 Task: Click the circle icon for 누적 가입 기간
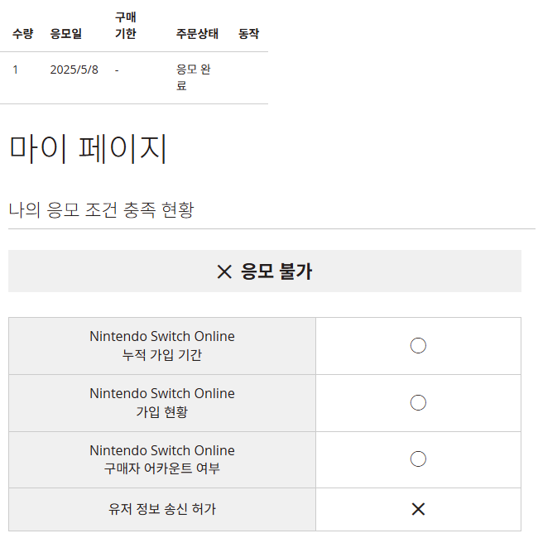pyautogui.click(x=418, y=345)
